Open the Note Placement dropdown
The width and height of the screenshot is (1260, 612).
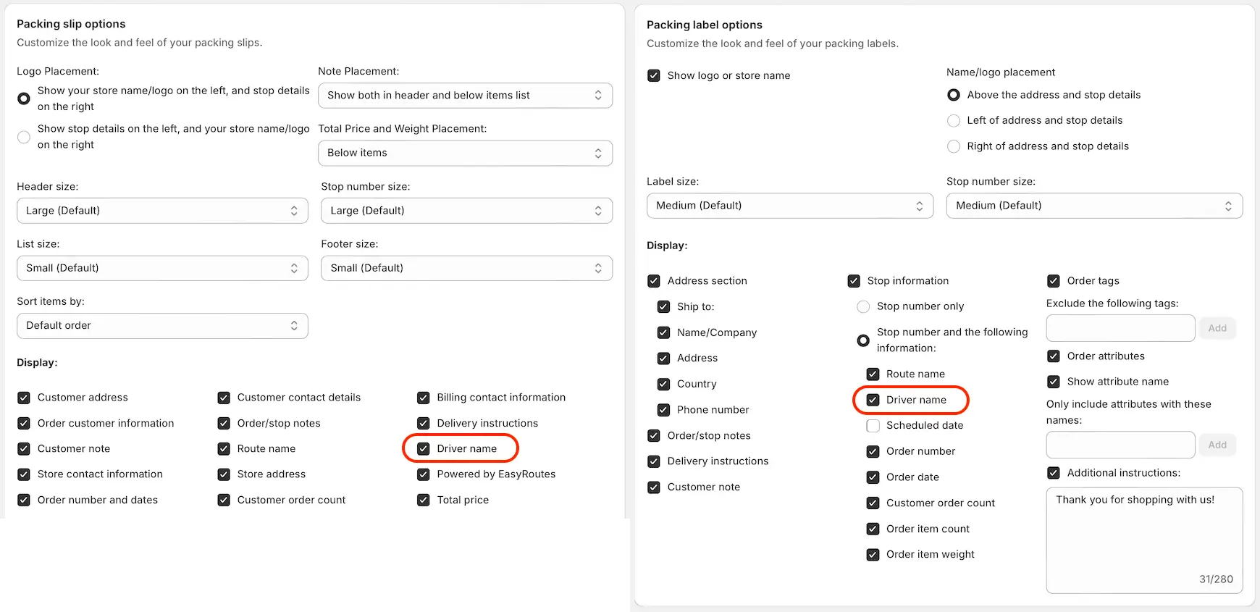(465, 96)
